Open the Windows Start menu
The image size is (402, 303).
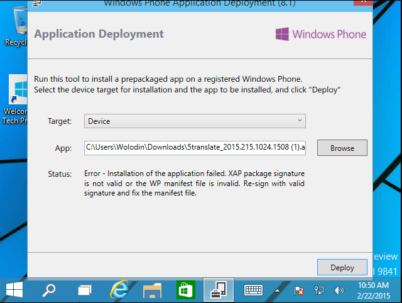click(15, 290)
